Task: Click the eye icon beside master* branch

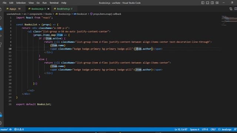Action: (10, 130)
